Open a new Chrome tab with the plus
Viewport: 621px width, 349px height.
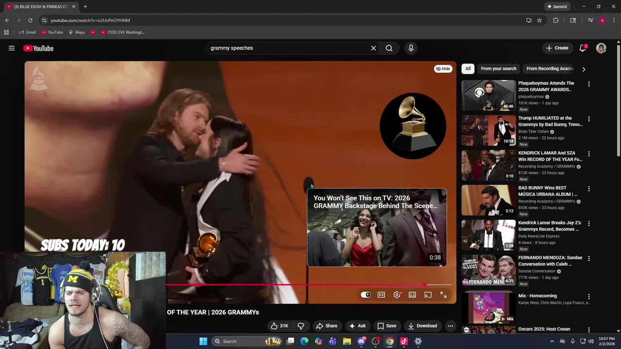point(85,6)
